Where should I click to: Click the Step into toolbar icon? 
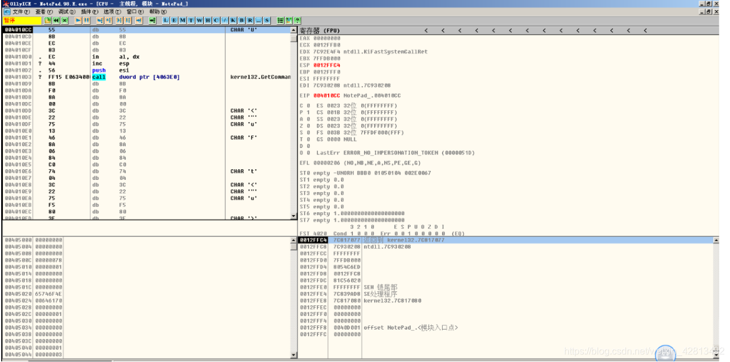[x=100, y=20]
